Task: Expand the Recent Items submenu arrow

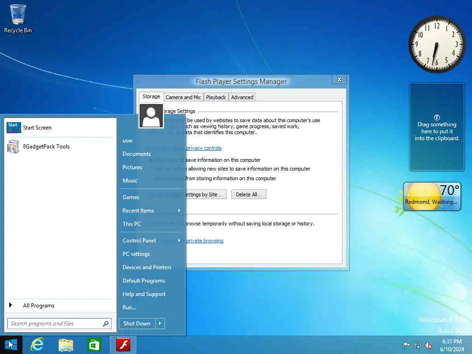Action: pos(179,210)
